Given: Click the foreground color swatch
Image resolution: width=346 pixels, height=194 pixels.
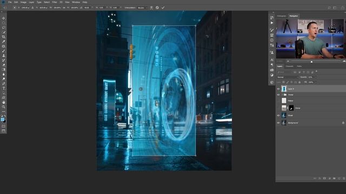Looking at the screenshot, I should click(x=2, y=120).
